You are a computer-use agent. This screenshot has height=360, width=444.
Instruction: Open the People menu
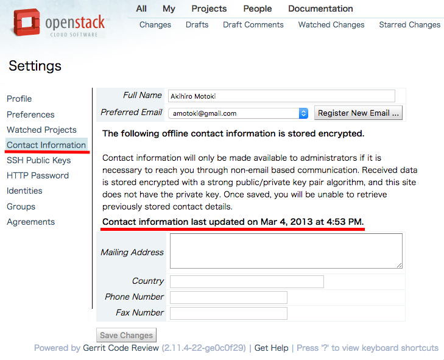coord(257,9)
